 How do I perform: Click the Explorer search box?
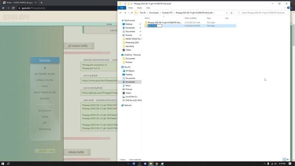(x=262, y=13)
